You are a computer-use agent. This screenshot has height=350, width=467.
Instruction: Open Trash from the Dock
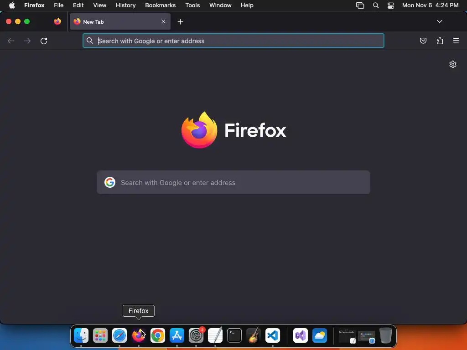pyautogui.click(x=386, y=335)
